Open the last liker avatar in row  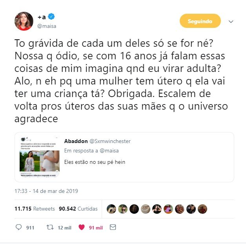coord(202,209)
